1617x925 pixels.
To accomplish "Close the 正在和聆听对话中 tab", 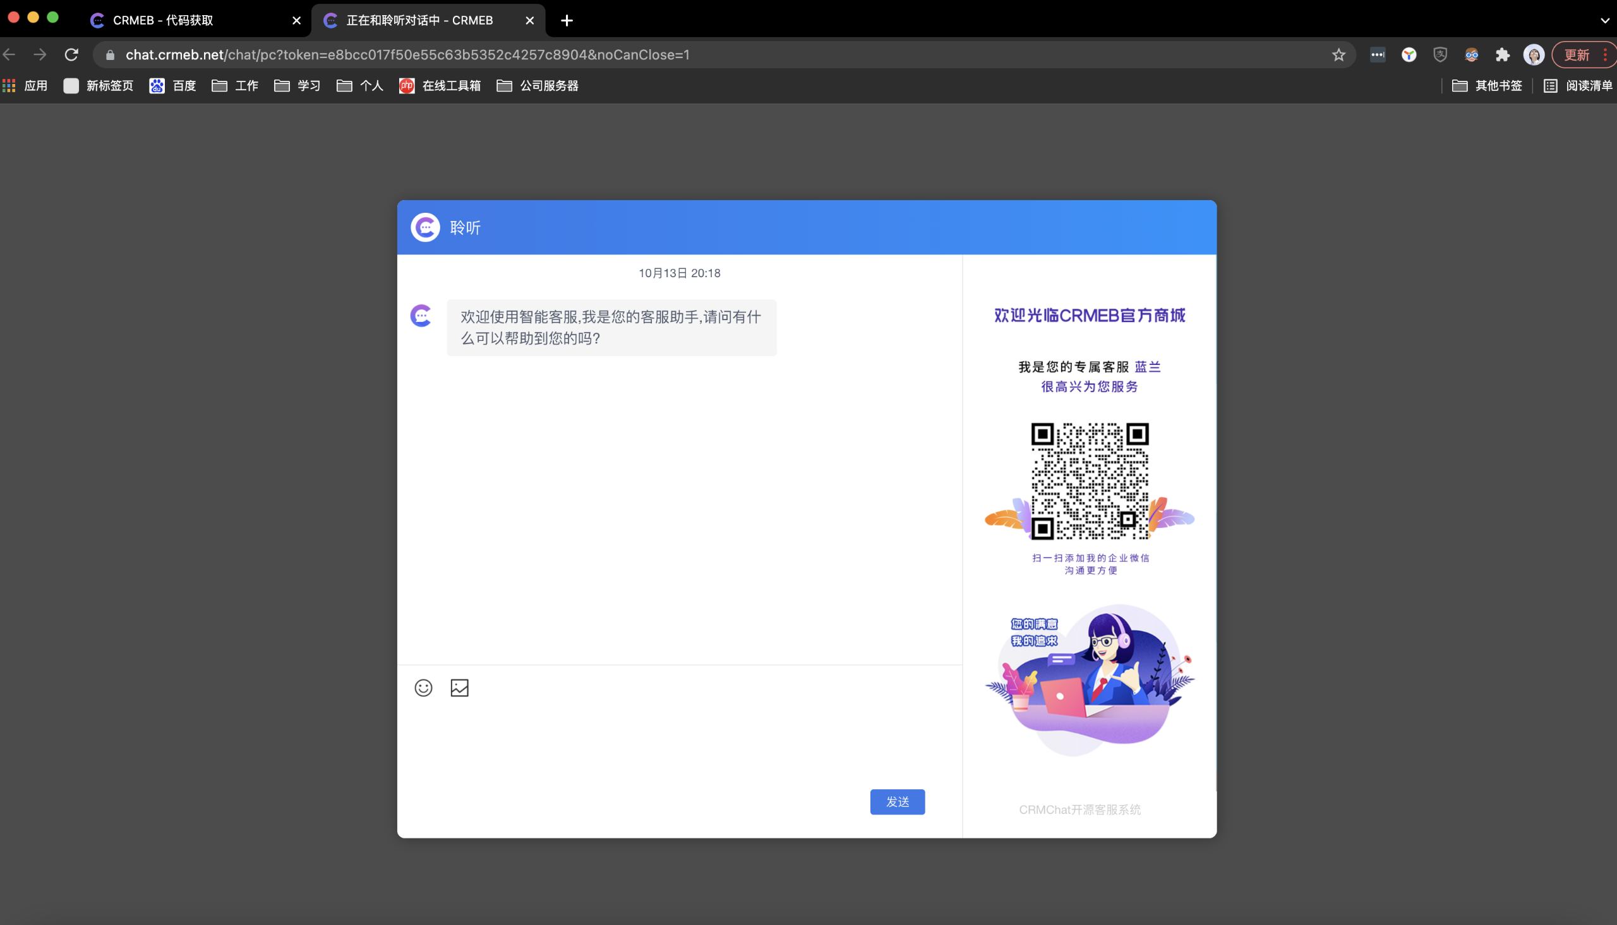I will [x=530, y=20].
